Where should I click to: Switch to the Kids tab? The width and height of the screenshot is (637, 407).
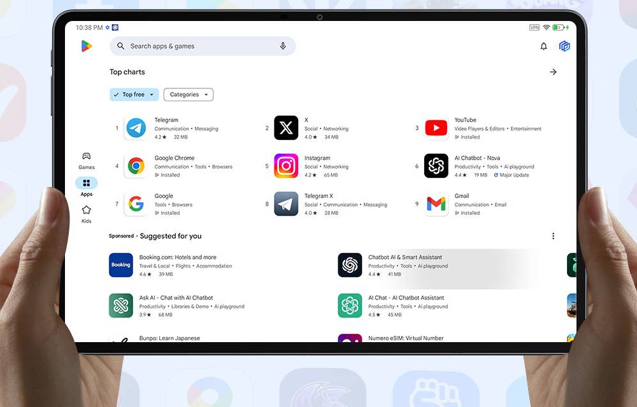click(x=86, y=214)
